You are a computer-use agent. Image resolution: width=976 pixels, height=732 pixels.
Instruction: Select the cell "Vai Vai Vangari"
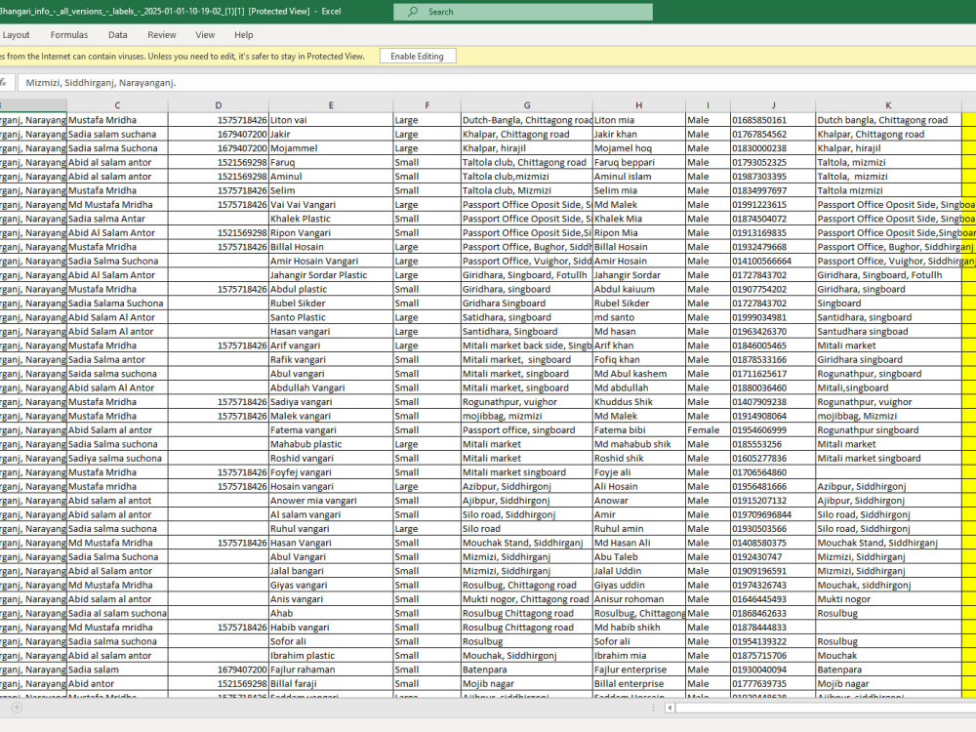(x=331, y=205)
